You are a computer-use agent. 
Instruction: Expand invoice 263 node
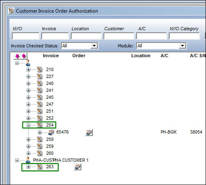28,167
